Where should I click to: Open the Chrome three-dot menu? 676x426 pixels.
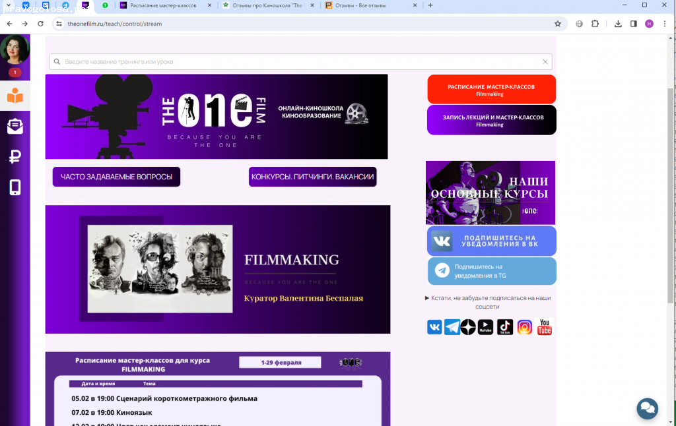click(665, 24)
